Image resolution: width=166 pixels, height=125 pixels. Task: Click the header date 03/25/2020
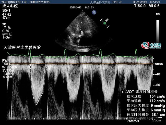[x=140, y=2]
